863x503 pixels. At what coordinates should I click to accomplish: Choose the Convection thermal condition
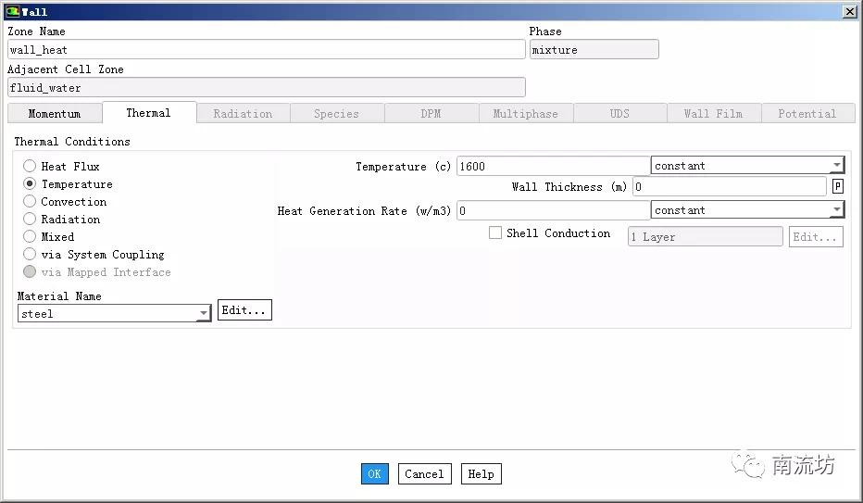30,201
